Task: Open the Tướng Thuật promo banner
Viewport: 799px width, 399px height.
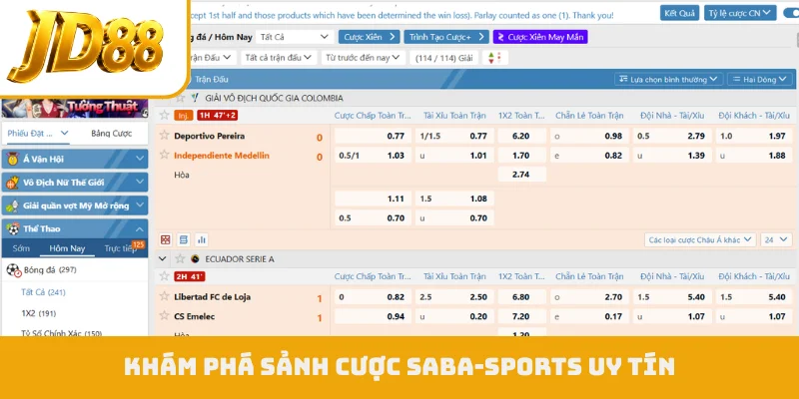Action: click(x=74, y=108)
